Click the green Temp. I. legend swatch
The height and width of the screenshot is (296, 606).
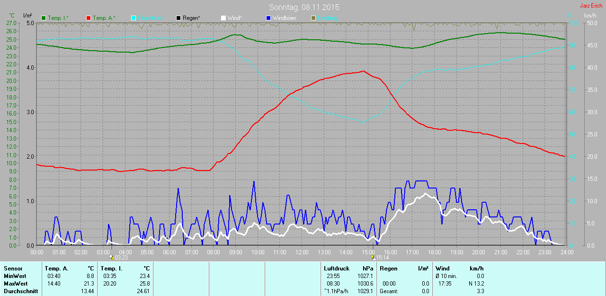click(x=44, y=18)
